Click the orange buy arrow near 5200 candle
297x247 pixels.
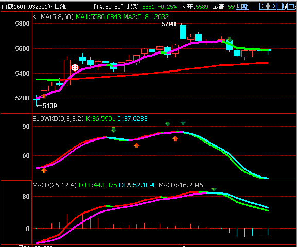pos(44,96)
